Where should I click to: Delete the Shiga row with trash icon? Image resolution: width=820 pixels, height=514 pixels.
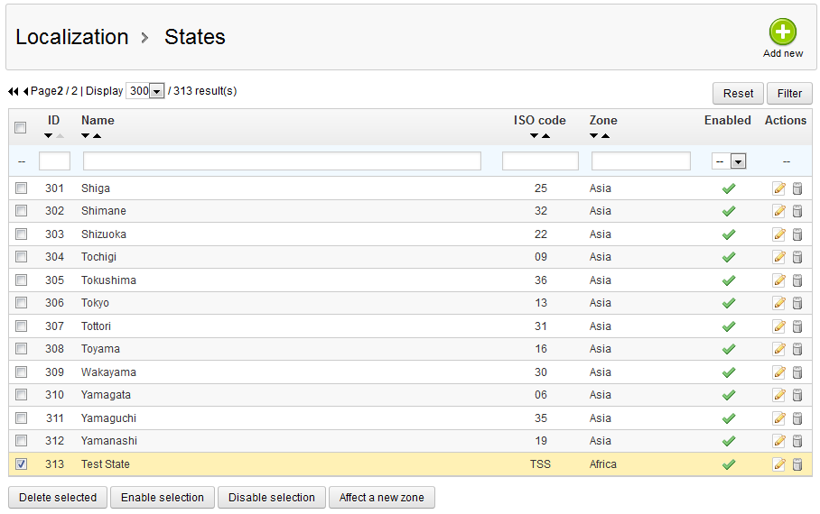point(797,188)
